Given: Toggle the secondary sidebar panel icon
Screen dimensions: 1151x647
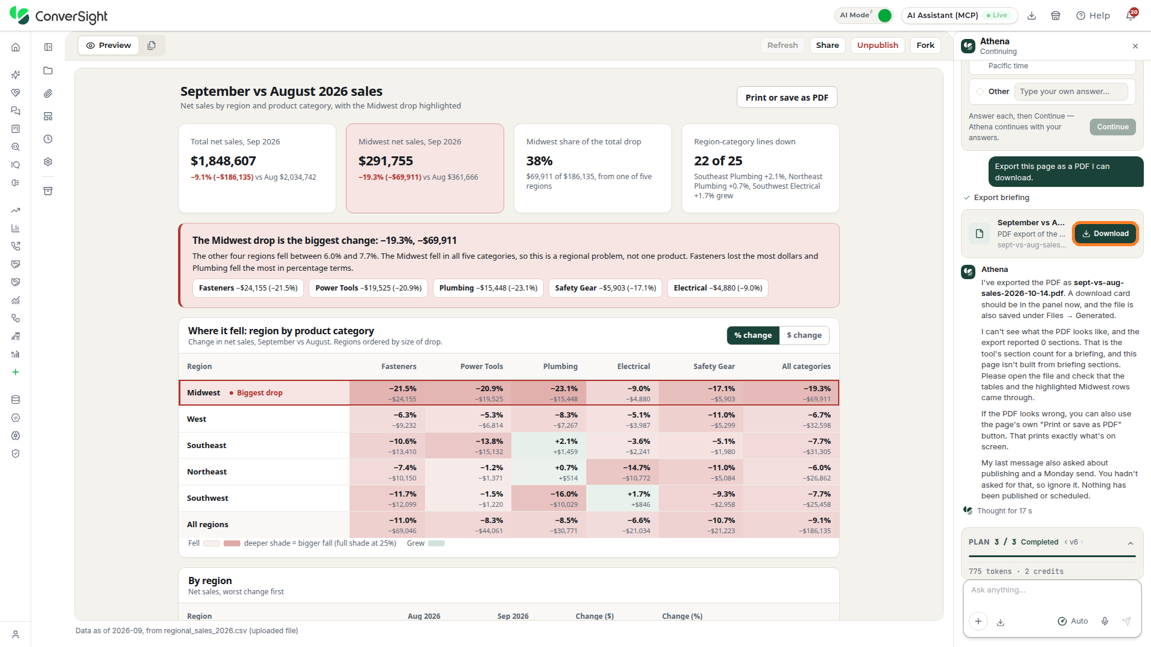Looking at the screenshot, I should pos(48,47).
